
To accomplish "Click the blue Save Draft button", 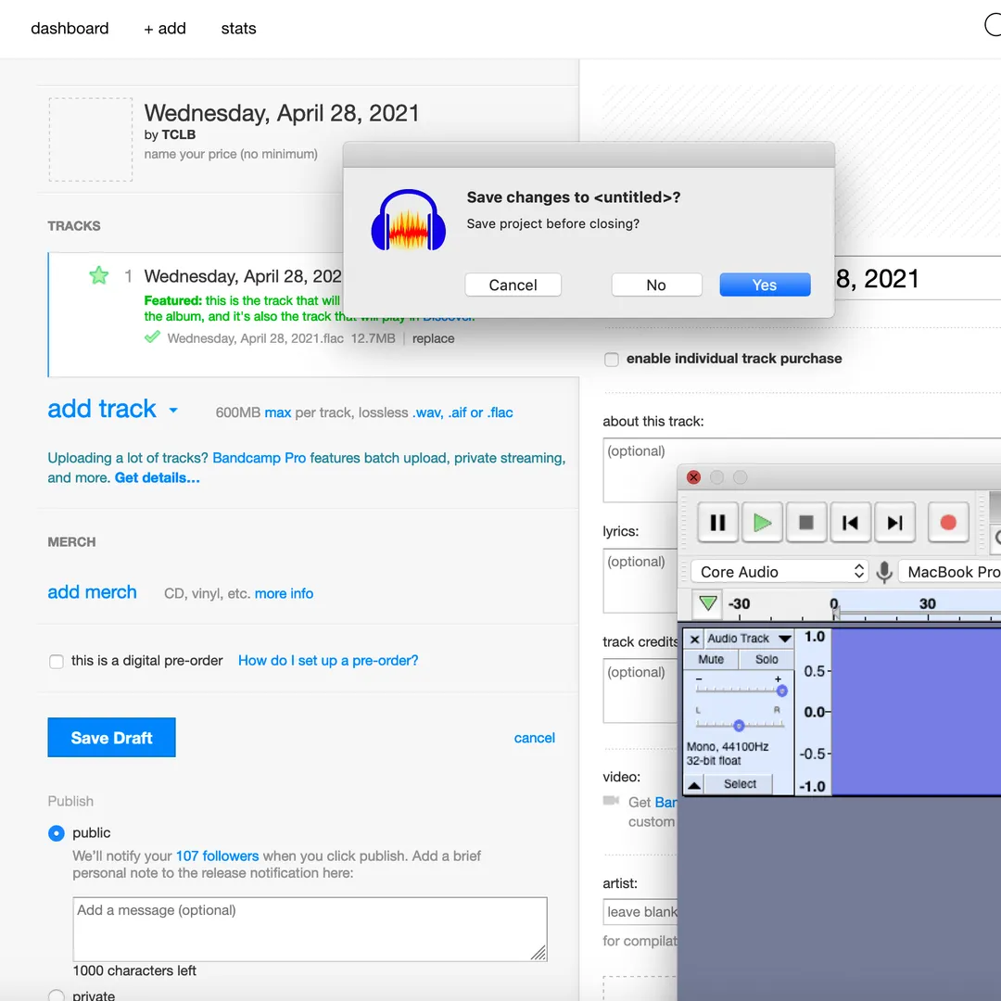I will pyautogui.click(x=112, y=738).
